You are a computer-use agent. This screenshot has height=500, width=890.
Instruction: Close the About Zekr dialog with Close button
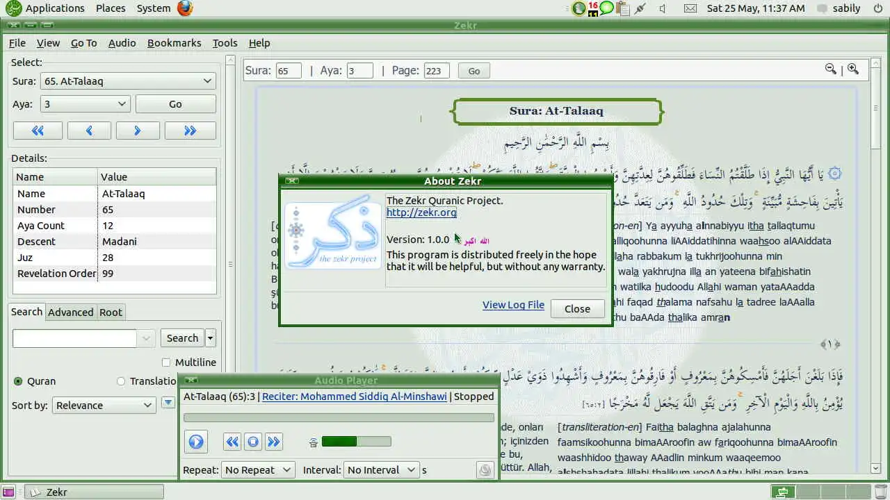click(577, 309)
